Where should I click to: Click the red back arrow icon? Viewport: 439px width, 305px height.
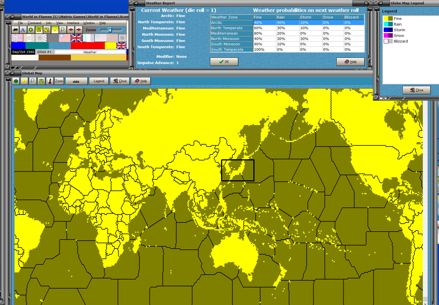tap(71, 29)
